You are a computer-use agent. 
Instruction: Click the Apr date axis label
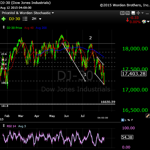point(37,116)
